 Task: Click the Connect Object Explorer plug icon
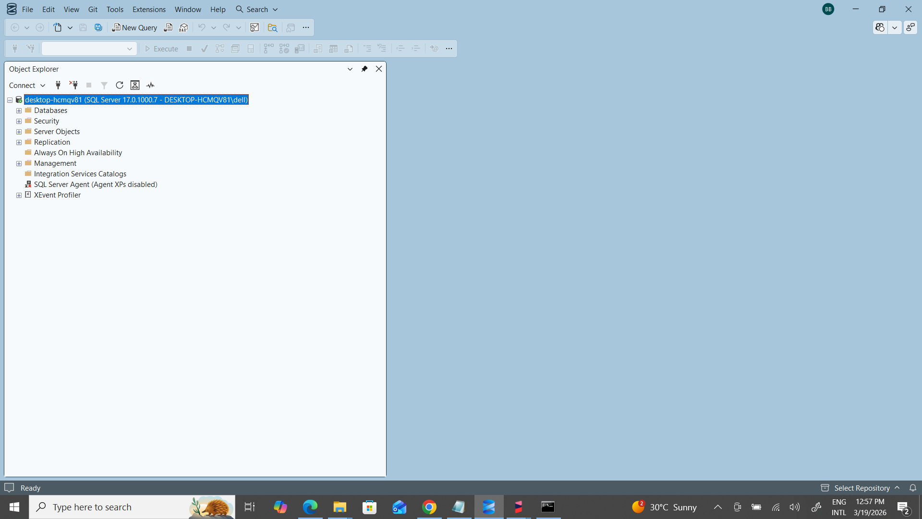pos(58,85)
